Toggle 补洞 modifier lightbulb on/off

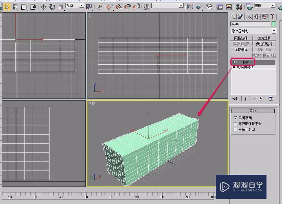235,62
